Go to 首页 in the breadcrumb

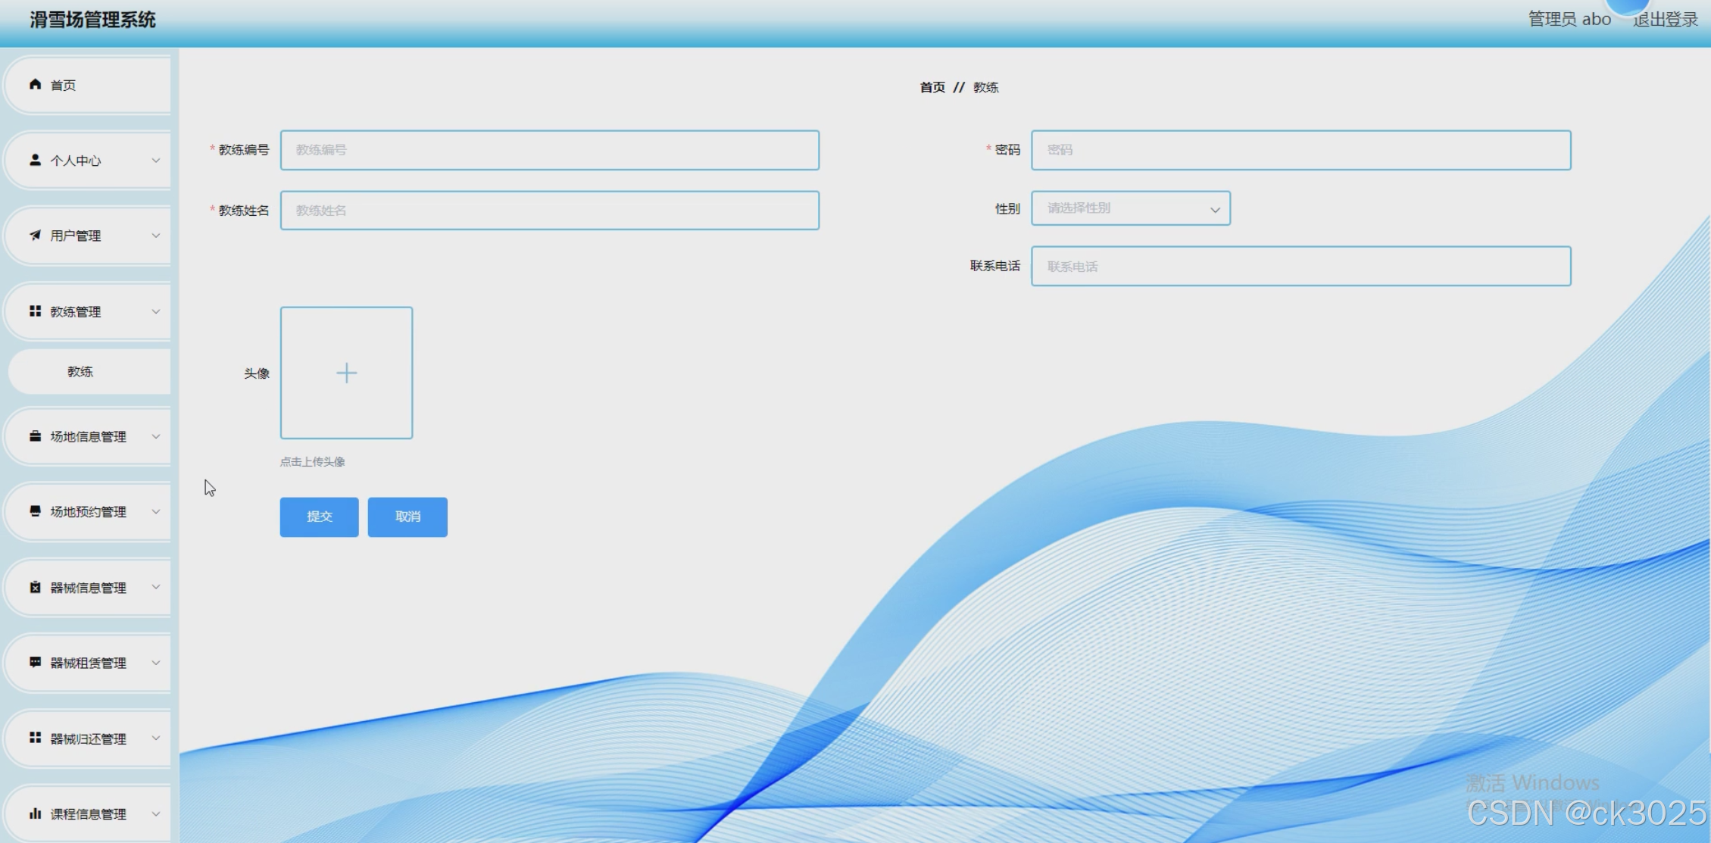932,88
